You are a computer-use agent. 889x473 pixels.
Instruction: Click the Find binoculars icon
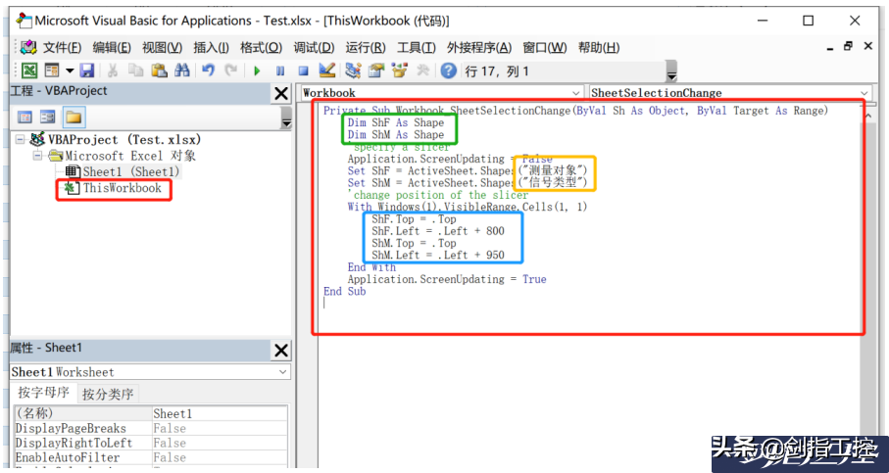181,71
